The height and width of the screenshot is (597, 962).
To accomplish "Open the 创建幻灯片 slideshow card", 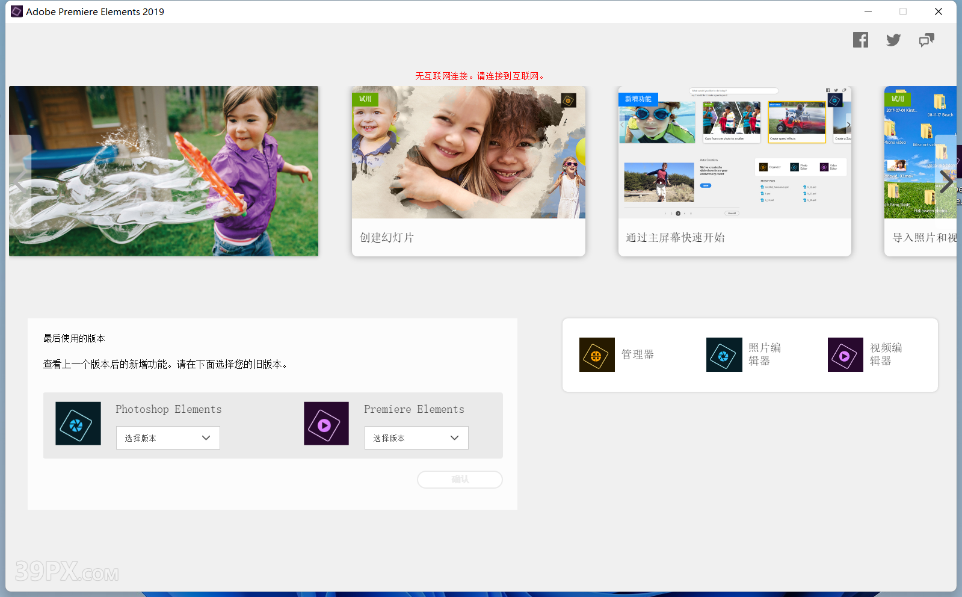I will point(468,171).
